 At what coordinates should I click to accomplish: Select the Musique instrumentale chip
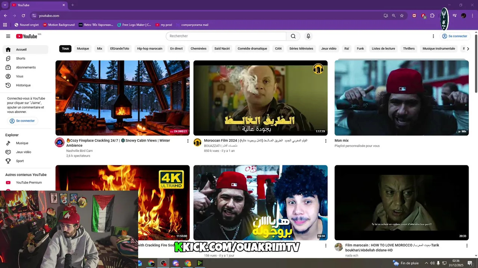439,49
